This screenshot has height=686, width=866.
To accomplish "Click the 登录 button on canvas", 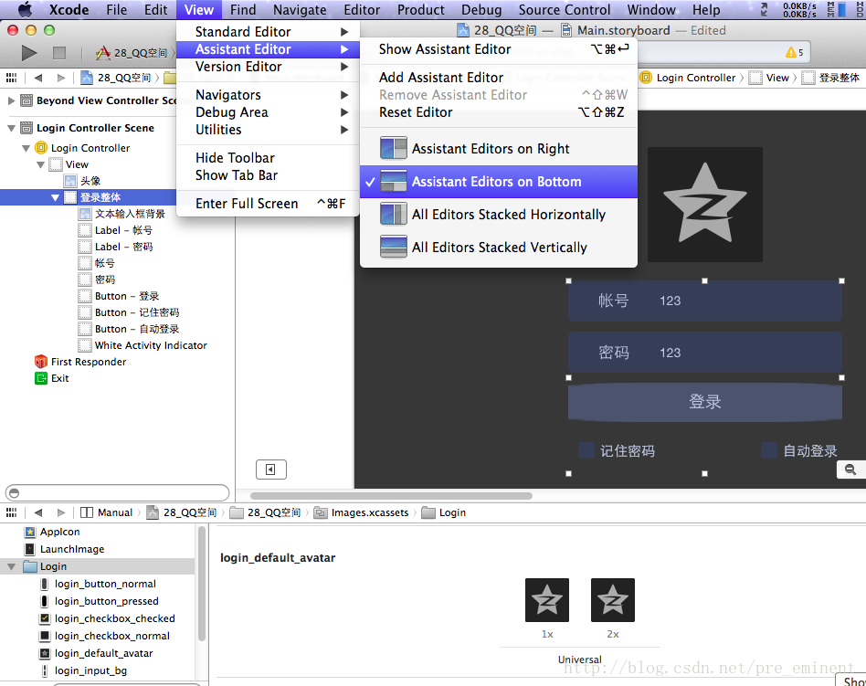I will pos(704,402).
